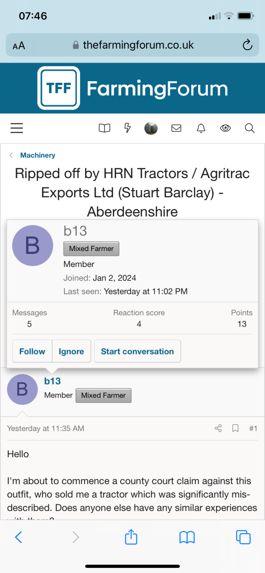Open Safari page settings with AA button
The height and width of the screenshot is (573, 265).
coord(18,45)
